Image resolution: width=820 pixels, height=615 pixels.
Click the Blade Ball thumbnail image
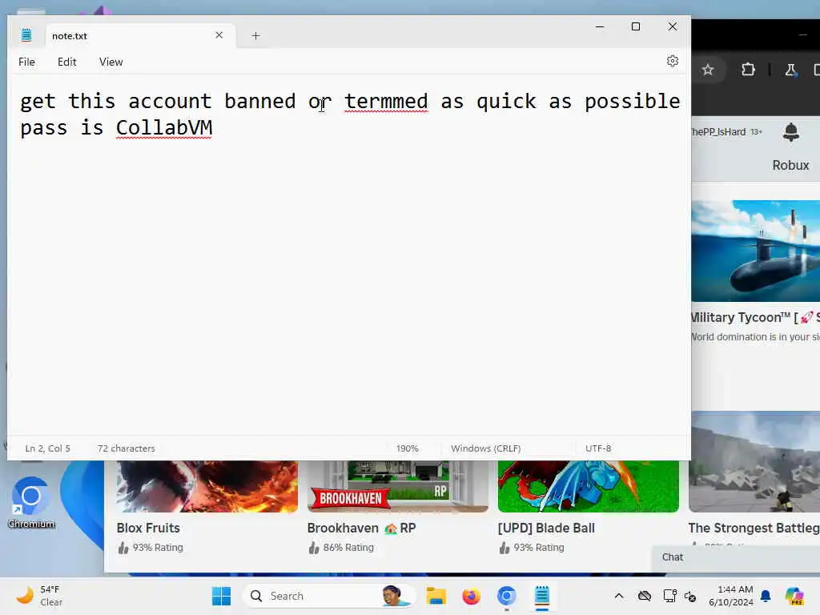coord(589,486)
